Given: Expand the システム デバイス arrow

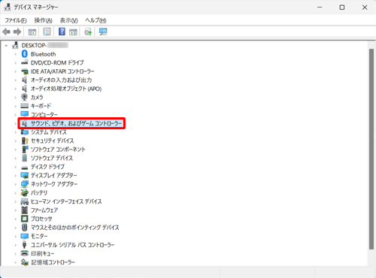Looking at the screenshot, I should (x=16, y=132).
